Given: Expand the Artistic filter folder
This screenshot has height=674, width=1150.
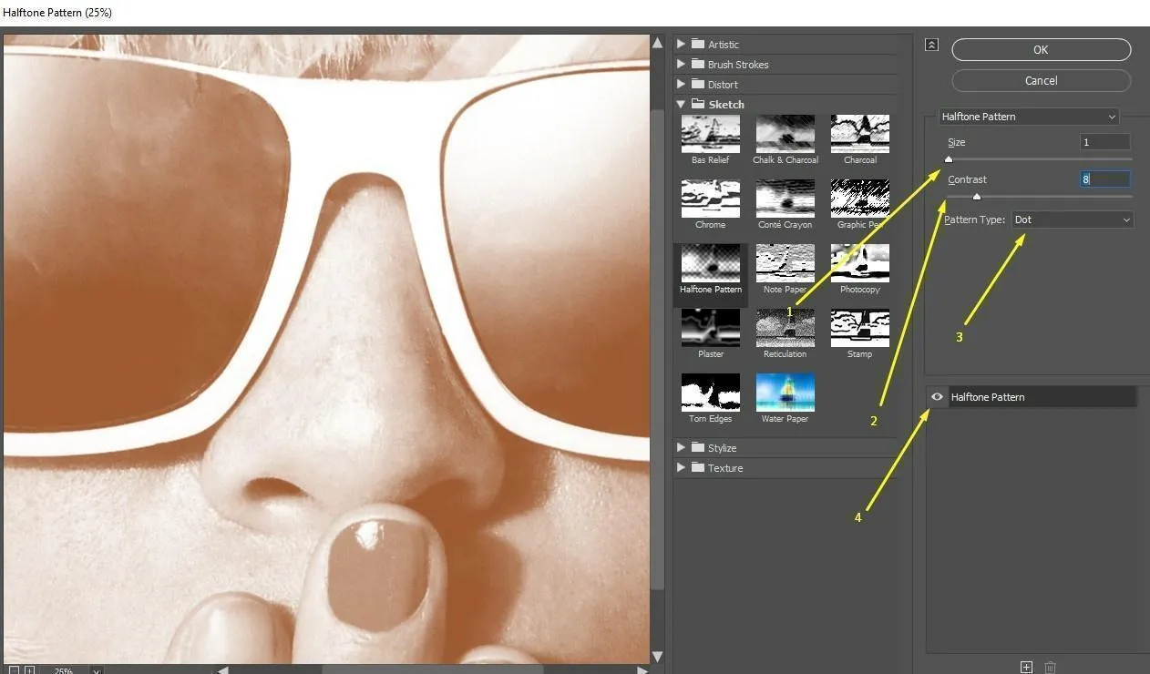Looking at the screenshot, I should point(681,45).
